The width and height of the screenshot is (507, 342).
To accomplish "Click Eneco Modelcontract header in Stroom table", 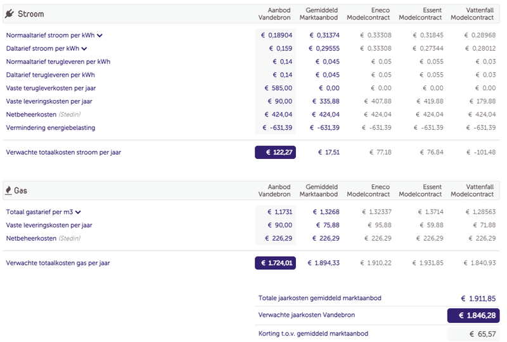I will [368, 14].
